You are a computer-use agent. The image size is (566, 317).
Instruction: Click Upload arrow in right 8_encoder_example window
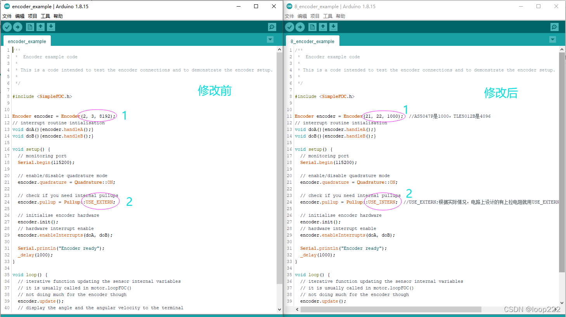[300, 27]
